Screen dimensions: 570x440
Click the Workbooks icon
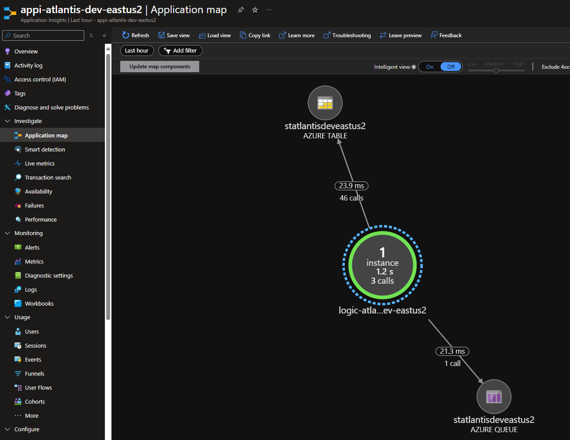[18, 303]
